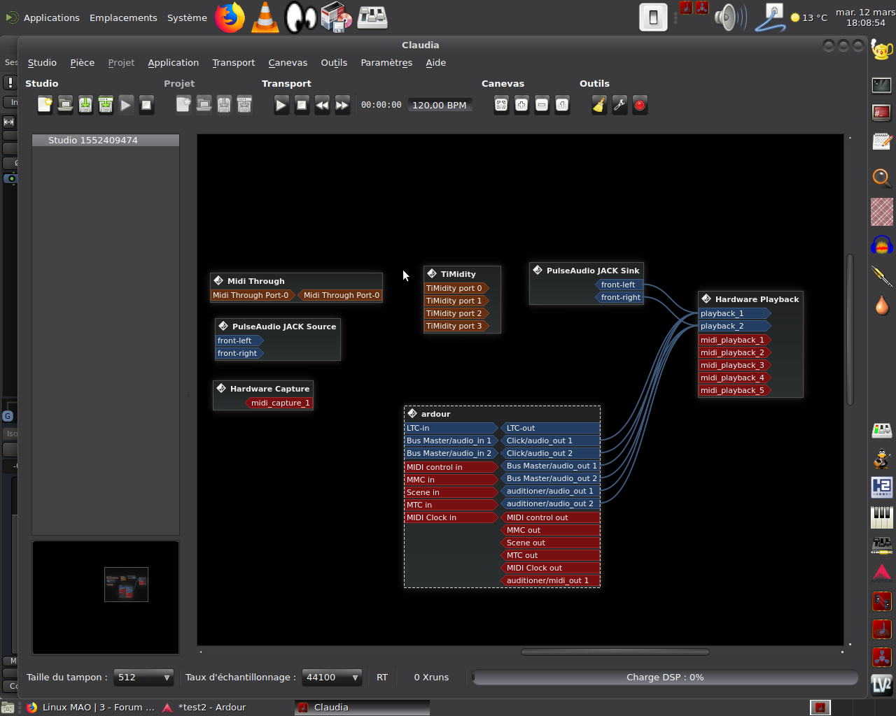Create a new studio from the toolbar
The width and height of the screenshot is (896, 716).
tap(45, 105)
